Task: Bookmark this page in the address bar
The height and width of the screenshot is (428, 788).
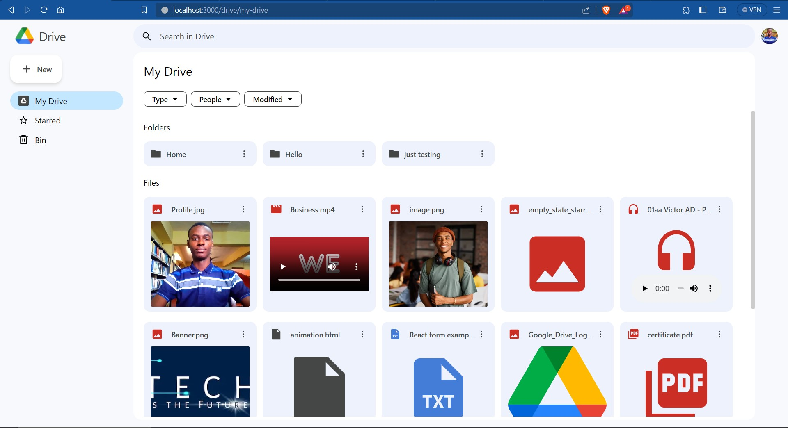Action: (x=144, y=10)
